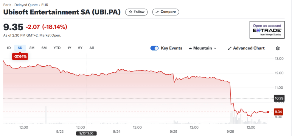Select the All time range
The image size is (292, 136).
tap(91, 48)
